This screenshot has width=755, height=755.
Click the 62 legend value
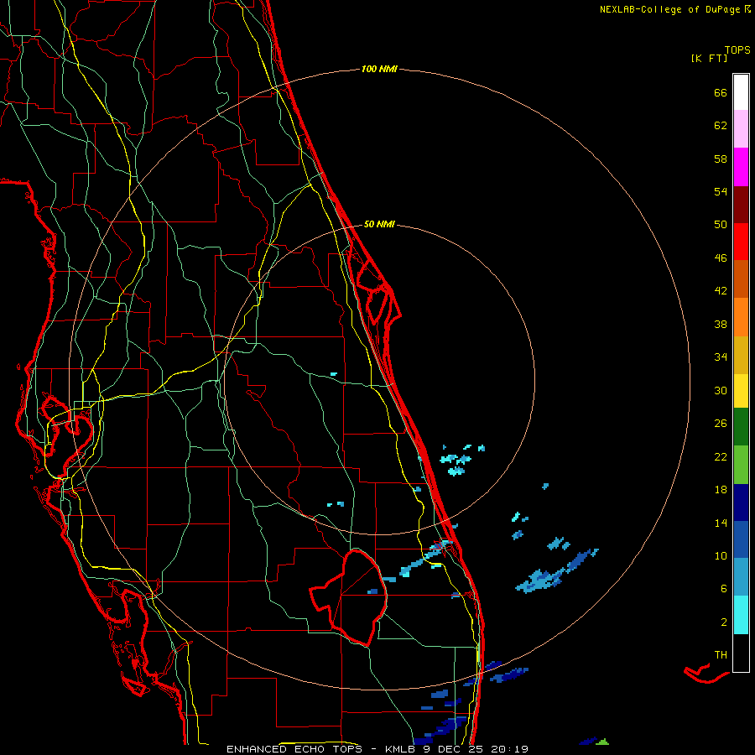721,126
